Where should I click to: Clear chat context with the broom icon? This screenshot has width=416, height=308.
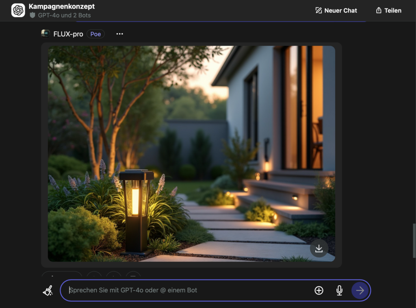[x=48, y=291]
